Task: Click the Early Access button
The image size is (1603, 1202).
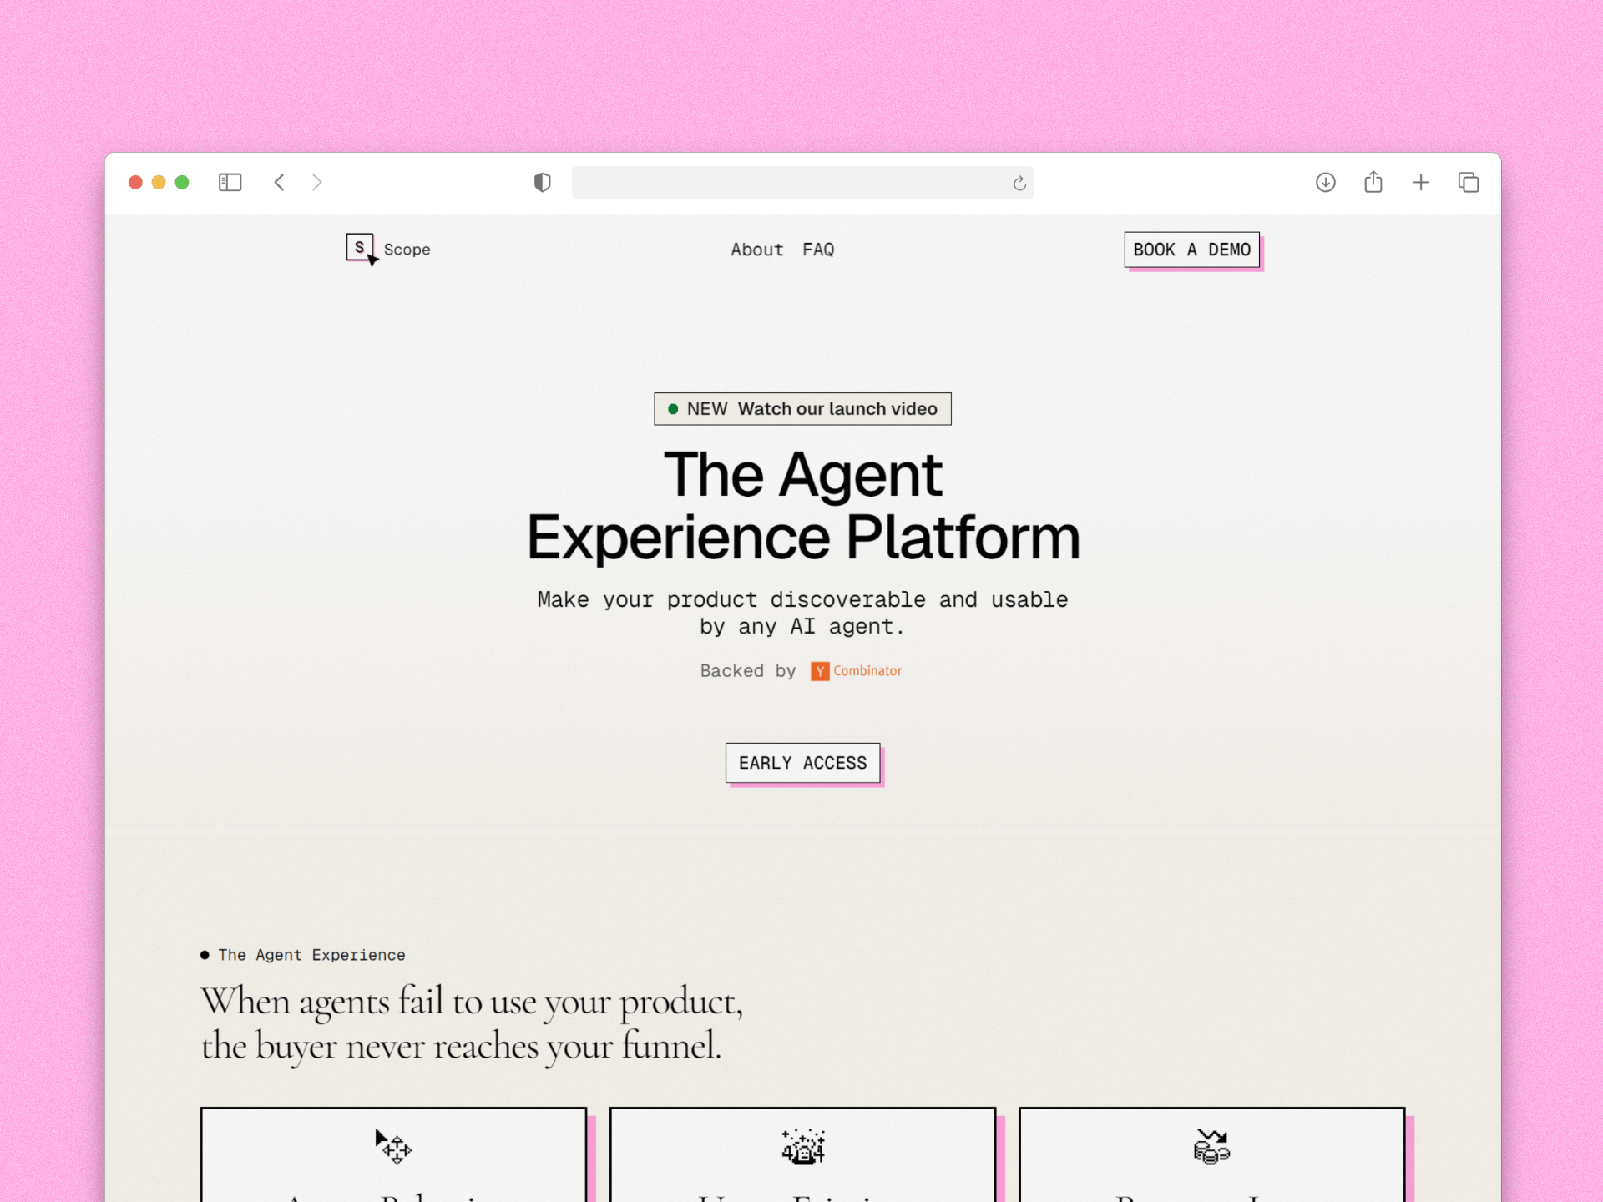Action: point(802,763)
